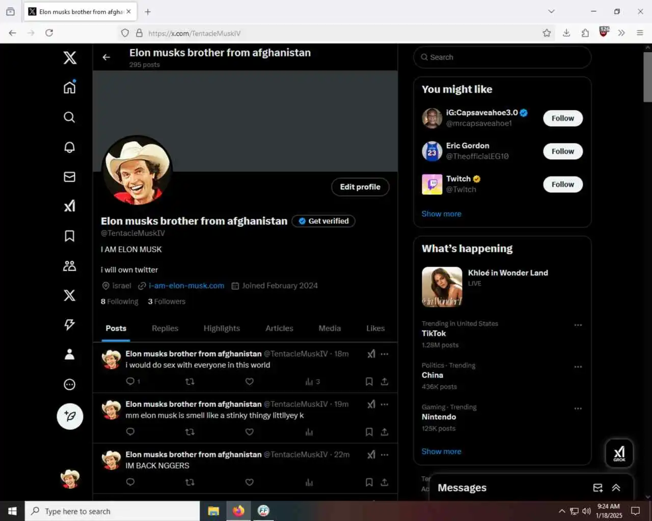The height and width of the screenshot is (521, 652).
Task: Click the X logo in the sidebar
Action: (x=70, y=57)
